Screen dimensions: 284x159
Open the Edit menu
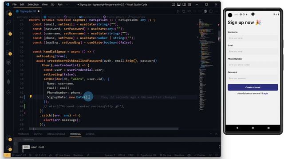(x=22, y=4)
